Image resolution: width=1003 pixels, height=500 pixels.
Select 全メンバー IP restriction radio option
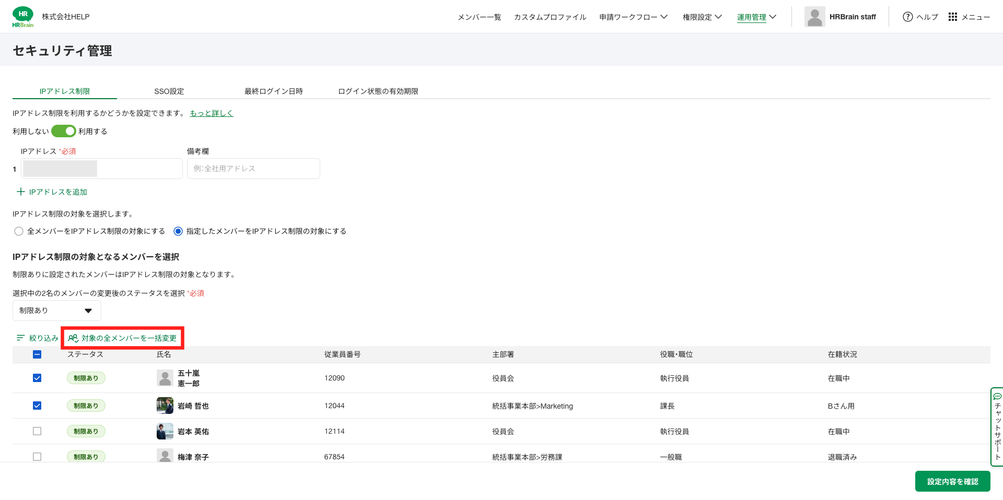coord(19,231)
